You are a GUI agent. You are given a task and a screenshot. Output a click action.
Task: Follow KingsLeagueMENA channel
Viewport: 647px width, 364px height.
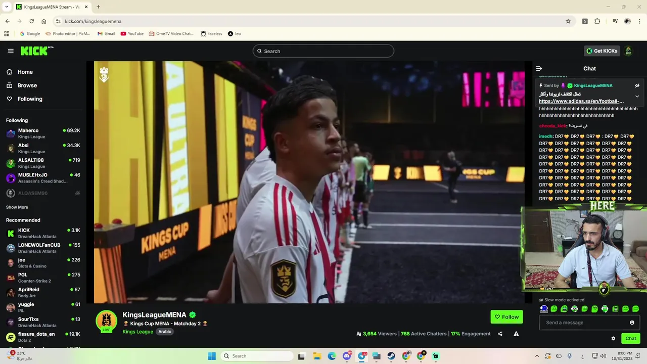click(506, 317)
